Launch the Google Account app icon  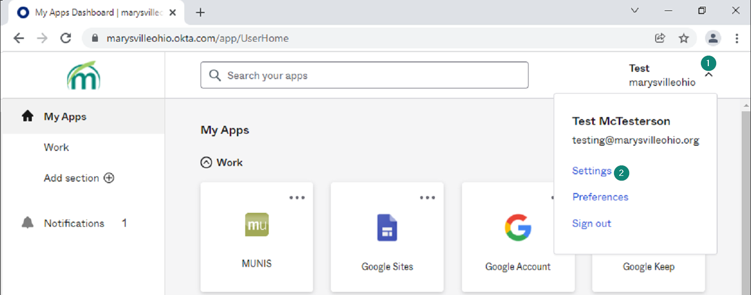[x=518, y=228]
